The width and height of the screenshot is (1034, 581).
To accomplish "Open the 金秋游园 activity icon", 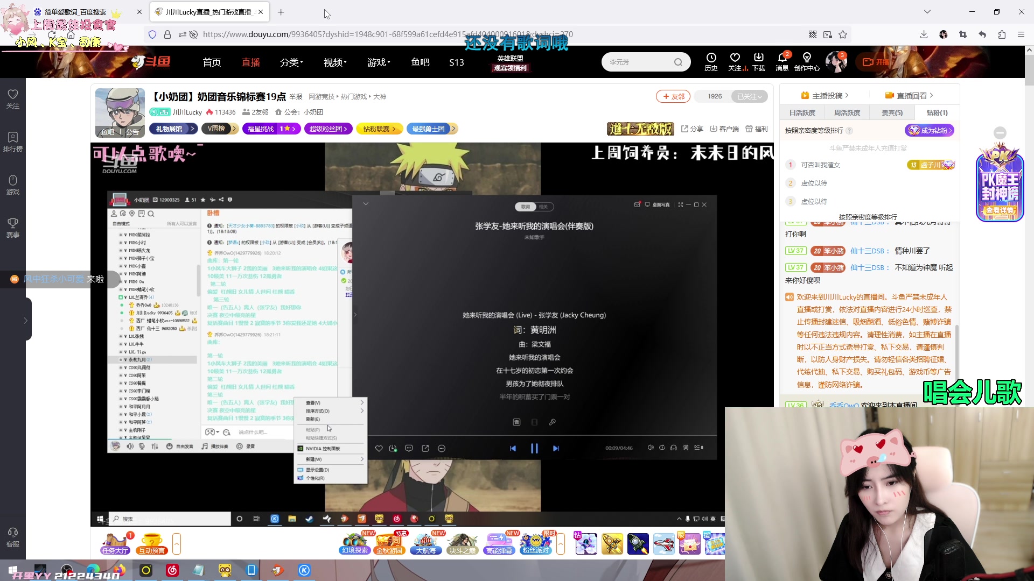I will [x=389, y=543].
